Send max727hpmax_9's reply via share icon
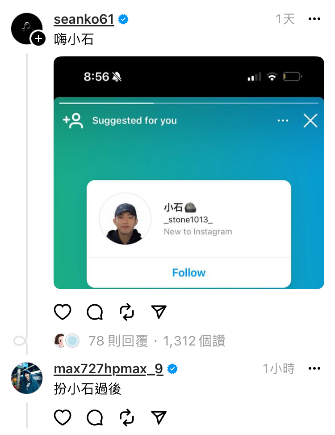 pyautogui.click(x=159, y=417)
